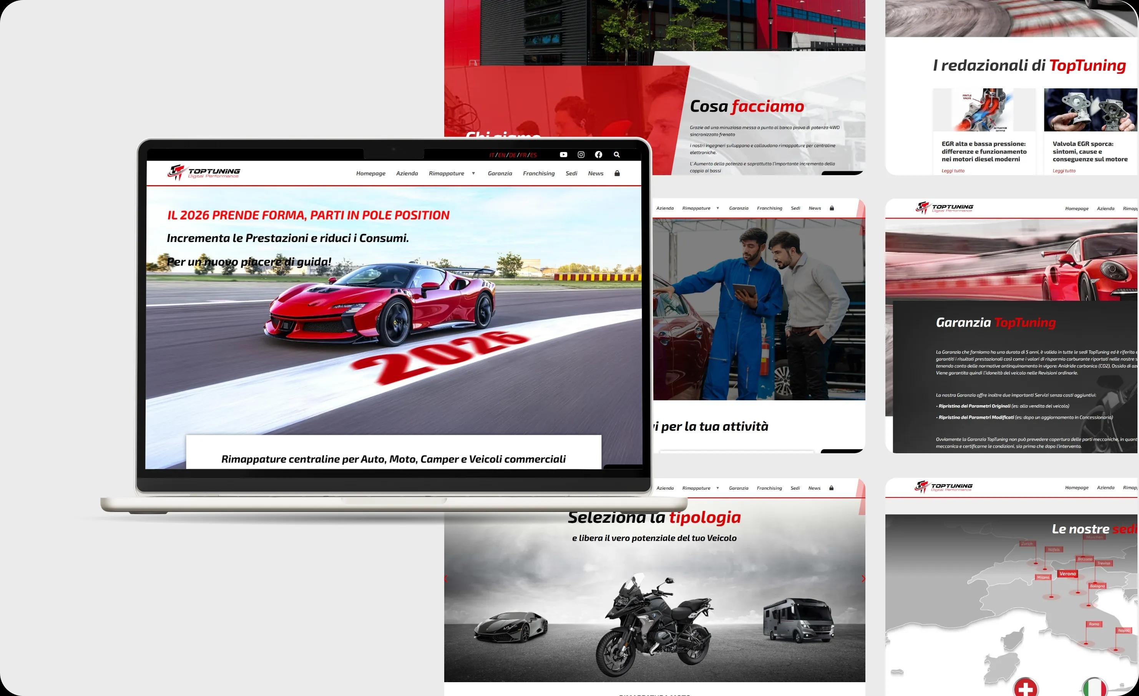Screen dimensions: 1139x696
Task: Switch language to IT on the laptop
Action: click(x=492, y=155)
